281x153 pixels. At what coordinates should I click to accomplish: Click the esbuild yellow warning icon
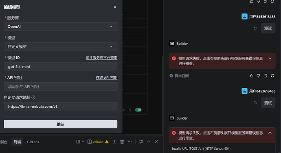pyautogui.click(x=107, y=142)
